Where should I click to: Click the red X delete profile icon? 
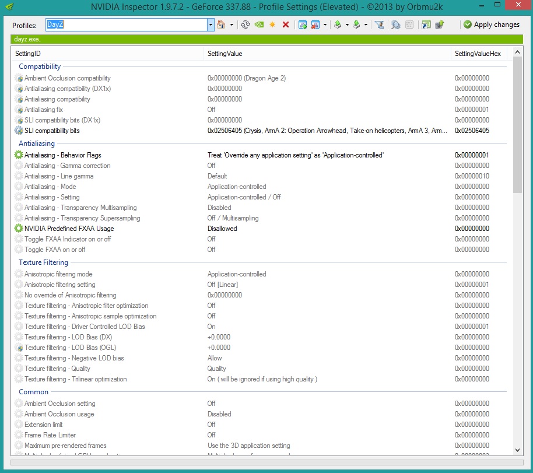click(x=286, y=24)
